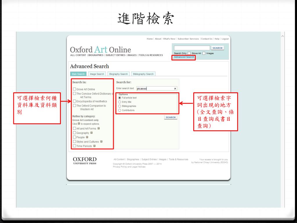The image size is (297, 223).
Task: Check the Encyclopedia of Aesthetics checkbox
Action: click(x=75, y=101)
